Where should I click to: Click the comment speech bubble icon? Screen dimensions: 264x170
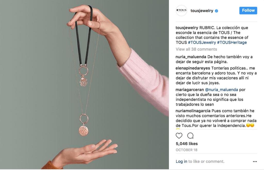190,136
